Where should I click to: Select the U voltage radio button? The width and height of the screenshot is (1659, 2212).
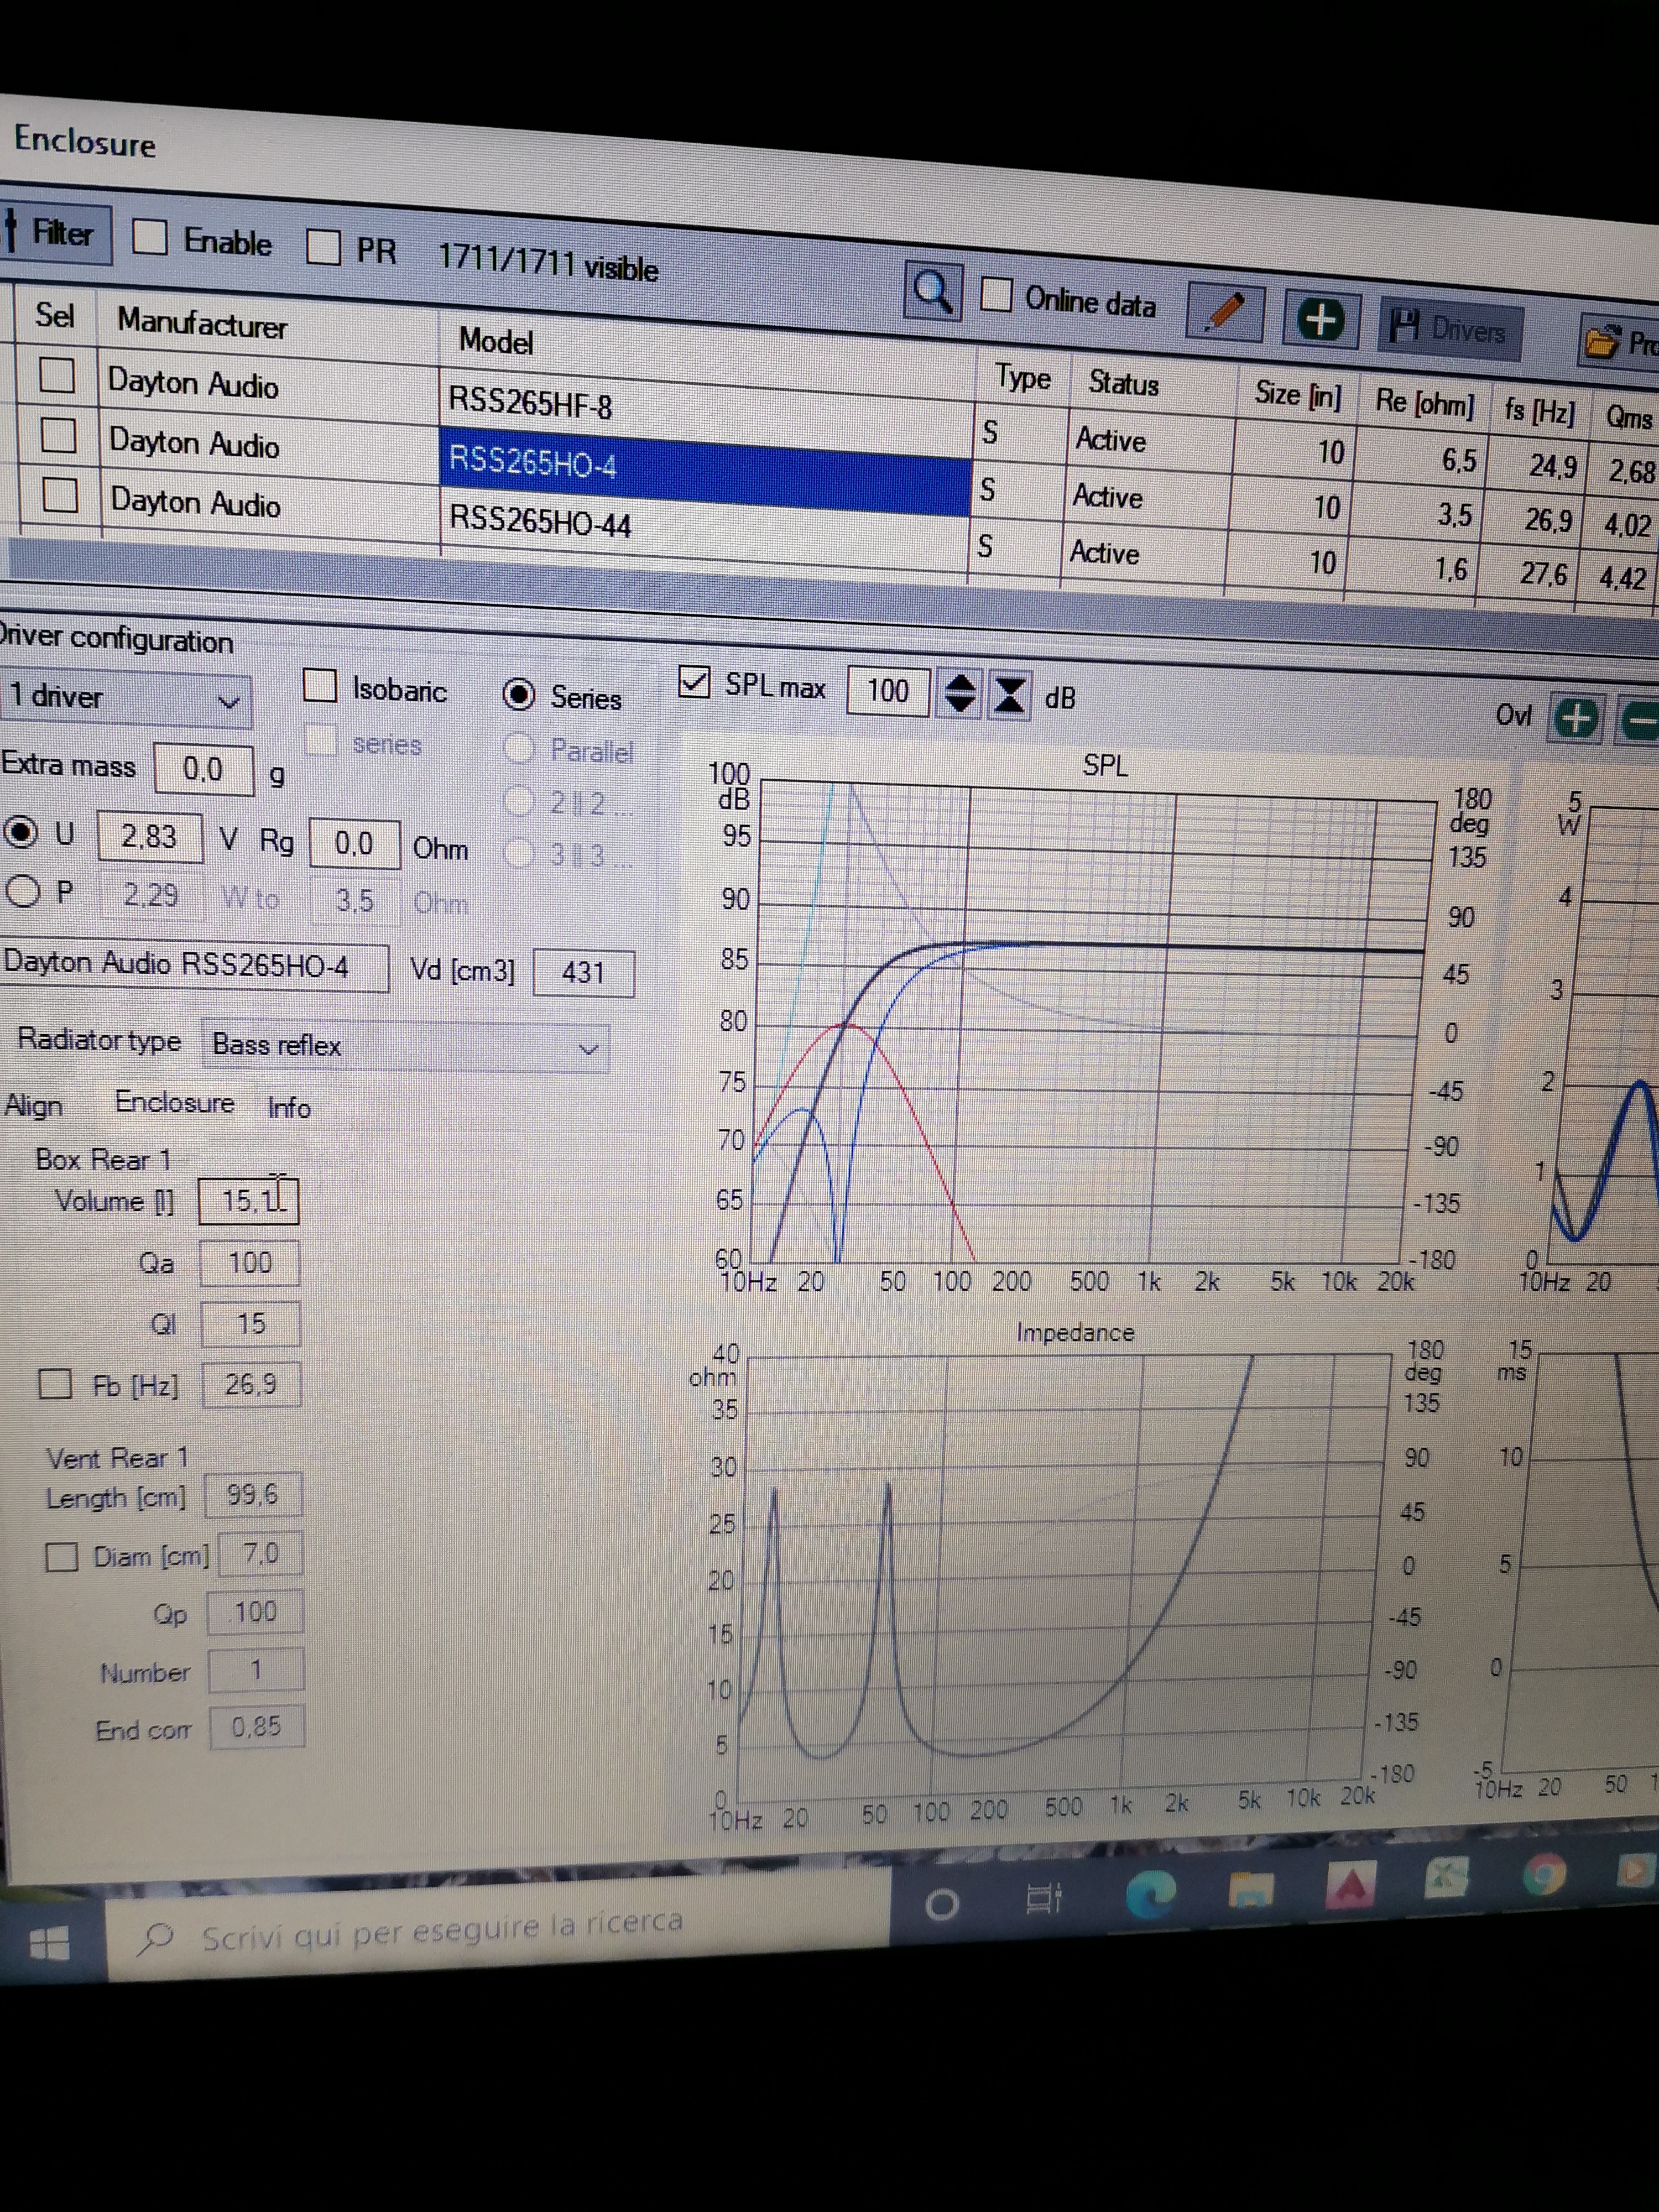[20, 832]
